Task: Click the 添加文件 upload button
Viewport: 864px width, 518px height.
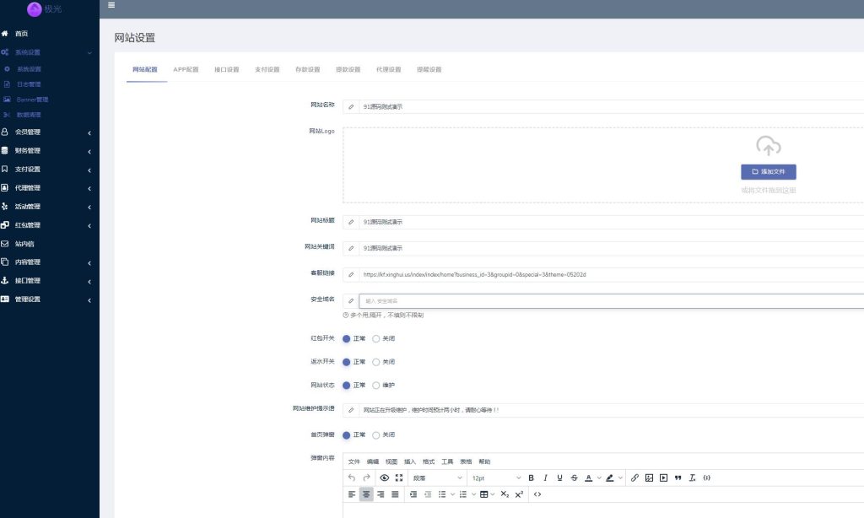Action: coord(768,172)
